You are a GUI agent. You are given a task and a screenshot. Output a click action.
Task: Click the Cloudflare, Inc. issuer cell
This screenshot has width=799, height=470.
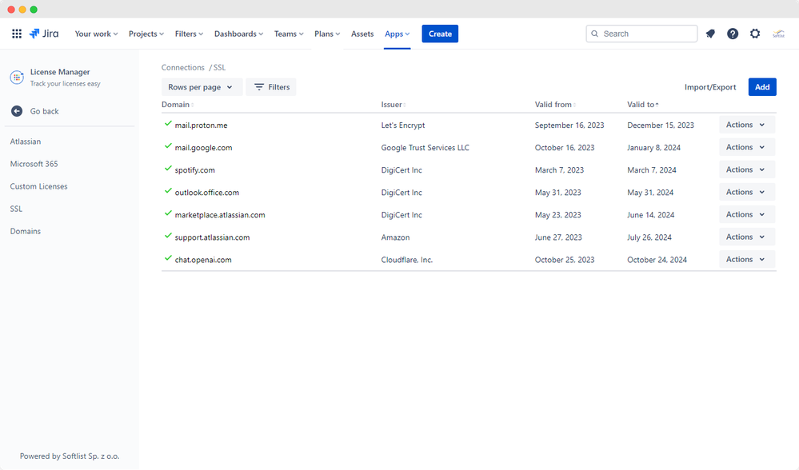[x=406, y=260]
